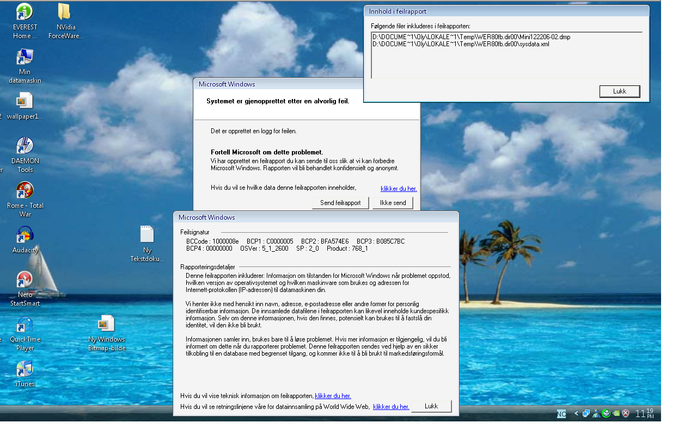Open the QuickTime Player shortcut
This screenshot has height=435, width=697.
pyautogui.click(x=25, y=333)
